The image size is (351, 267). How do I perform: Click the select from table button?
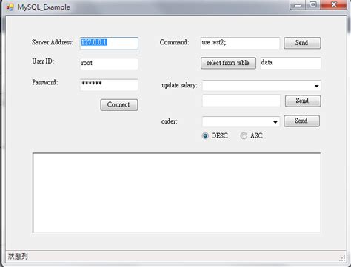tap(228, 63)
